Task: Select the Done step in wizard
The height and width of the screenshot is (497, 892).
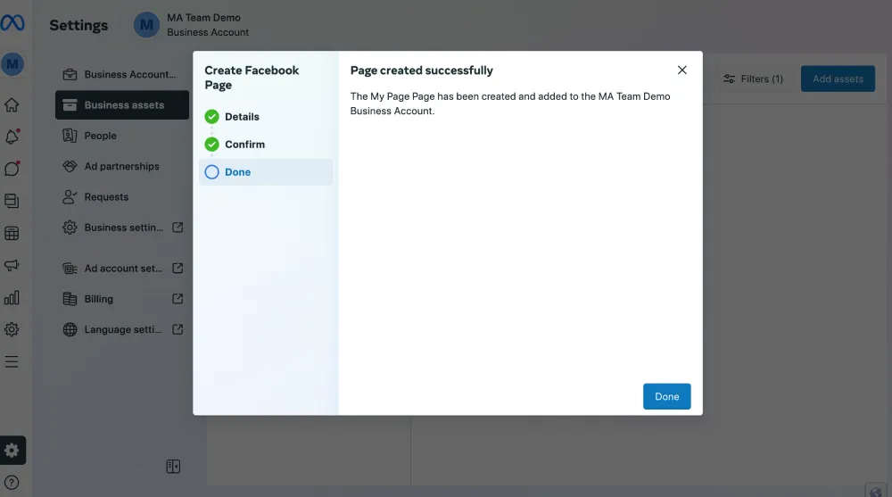Action: (236, 172)
